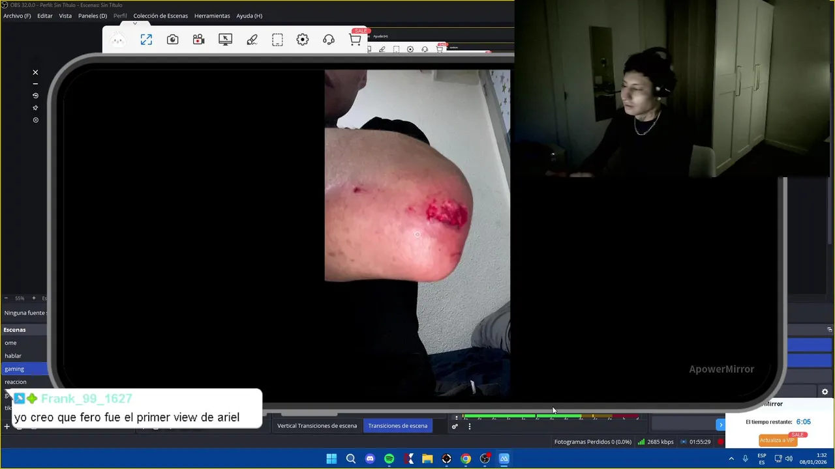Open the Editar menu
Image resolution: width=835 pixels, height=469 pixels.
(45, 16)
